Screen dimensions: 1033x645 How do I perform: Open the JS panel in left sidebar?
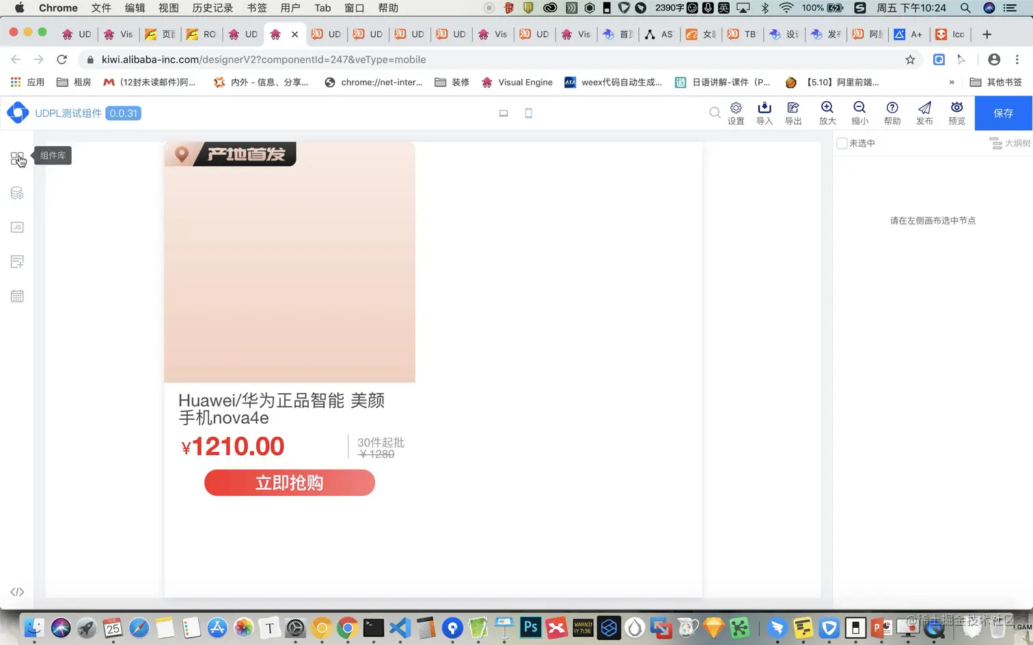coord(17,227)
